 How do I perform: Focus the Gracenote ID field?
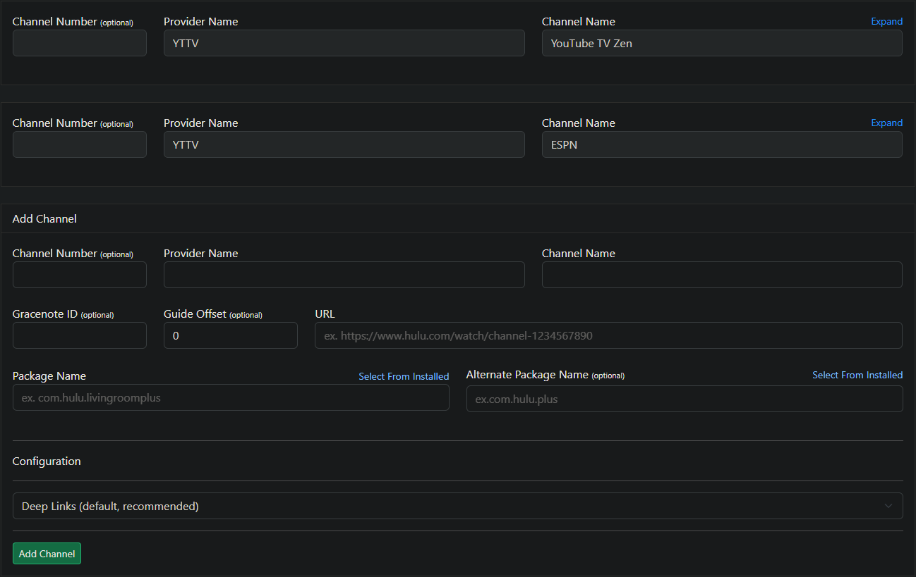80,335
